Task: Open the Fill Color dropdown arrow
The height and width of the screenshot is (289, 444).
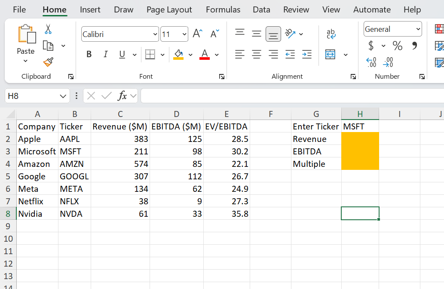Action: point(190,55)
